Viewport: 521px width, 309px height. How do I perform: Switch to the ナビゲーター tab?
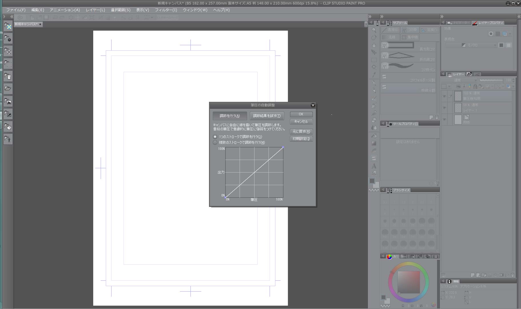[459, 23]
